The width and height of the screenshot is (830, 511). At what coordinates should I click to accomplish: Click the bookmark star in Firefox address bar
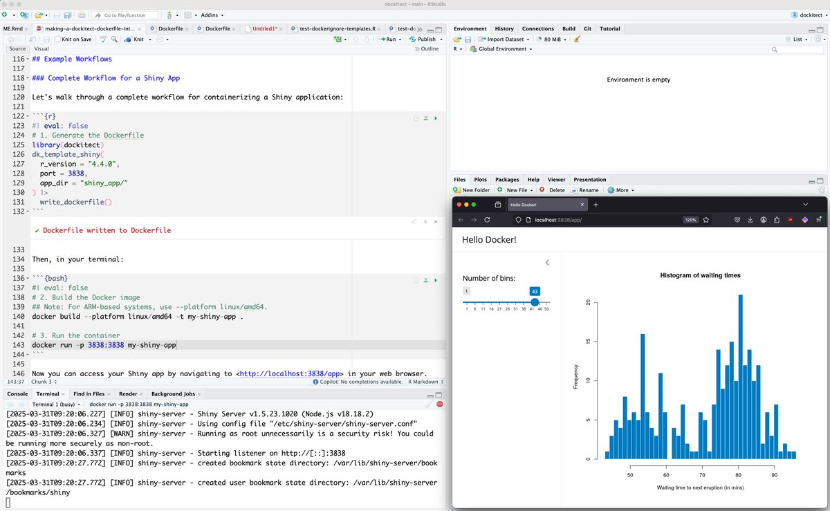click(706, 219)
